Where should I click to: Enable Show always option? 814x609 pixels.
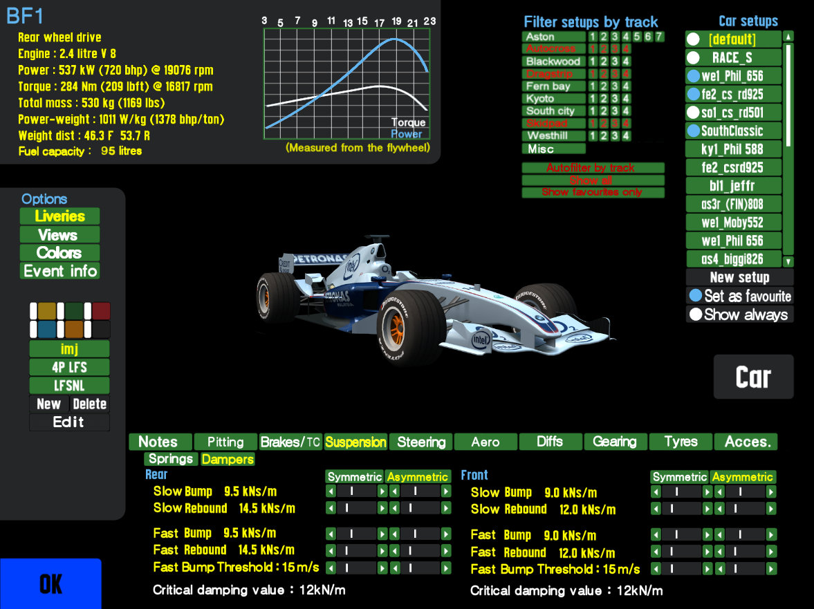(740, 315)
